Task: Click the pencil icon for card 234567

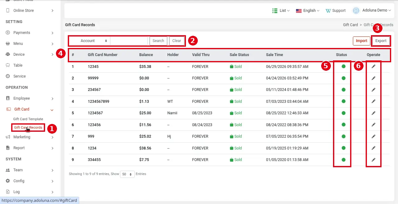Action: point(373,90)
